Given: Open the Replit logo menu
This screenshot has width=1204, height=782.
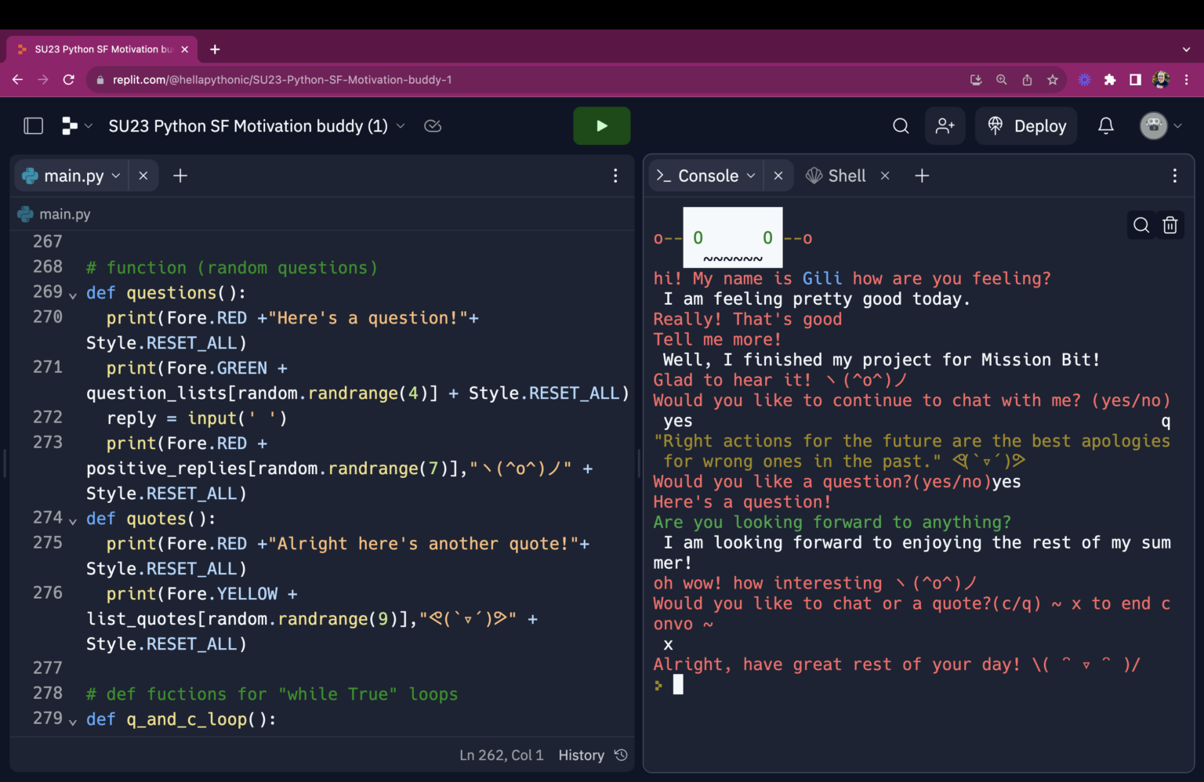Looking at the screenshot, I should (x=70, y=126).
